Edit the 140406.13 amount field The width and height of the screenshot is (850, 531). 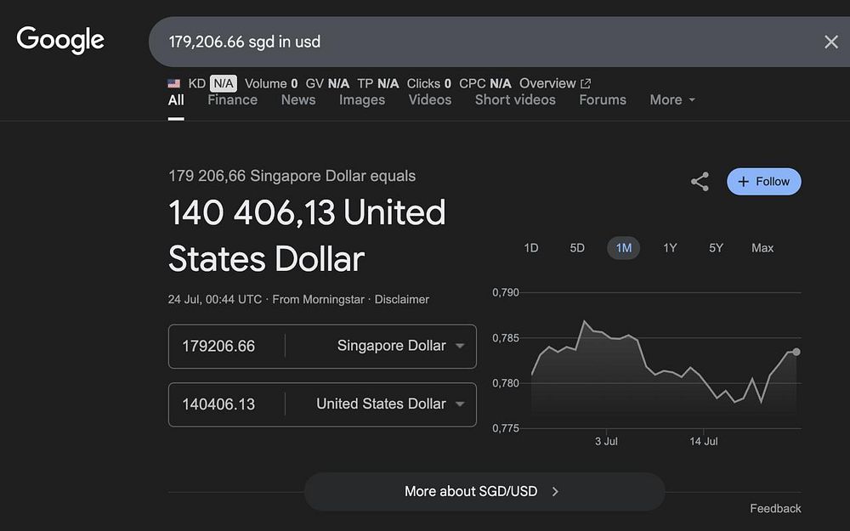(x=226, y=404)
